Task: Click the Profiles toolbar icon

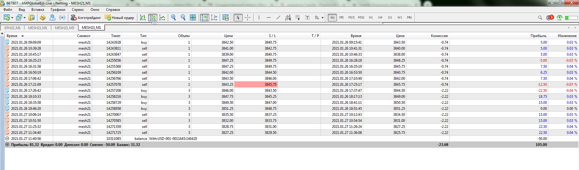Action: tap(19, 17)
